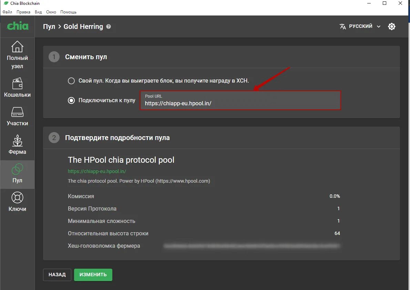The image size is (410, 290).
Task: Click the 'Хеш-головоломка фермера' label
Action: (x=104, y=246)
